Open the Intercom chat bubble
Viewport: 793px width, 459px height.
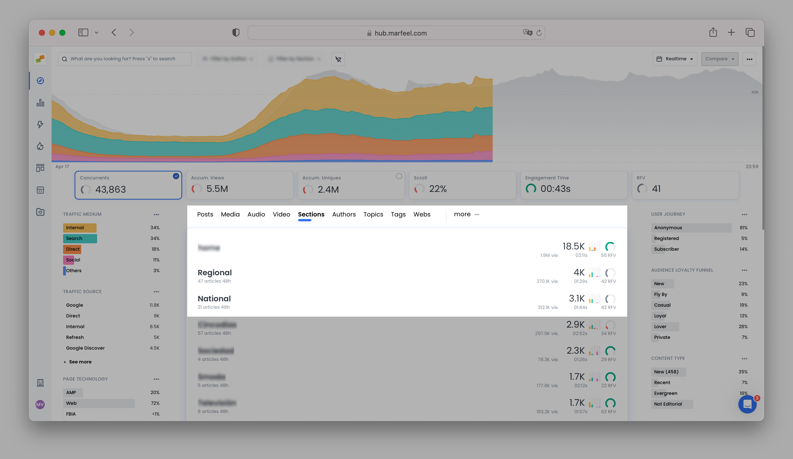click(747, 404)
